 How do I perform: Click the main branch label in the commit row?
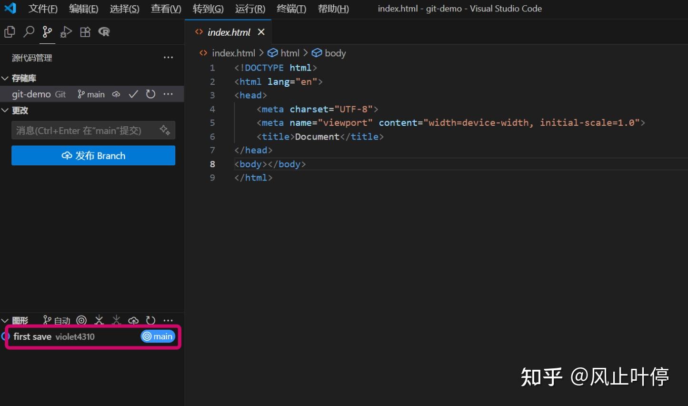point(158,336)
